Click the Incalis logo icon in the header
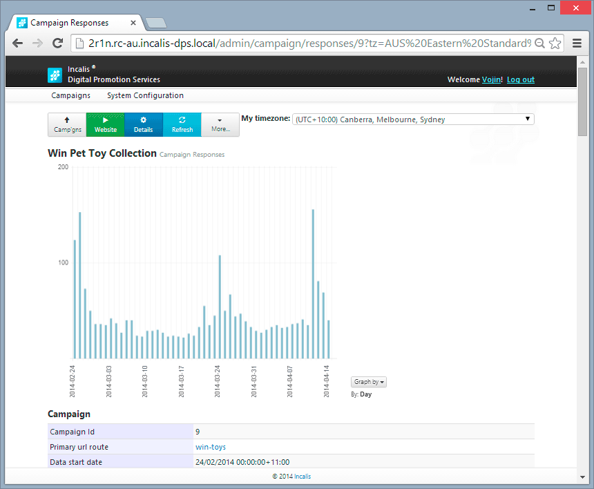 (55, 75)
